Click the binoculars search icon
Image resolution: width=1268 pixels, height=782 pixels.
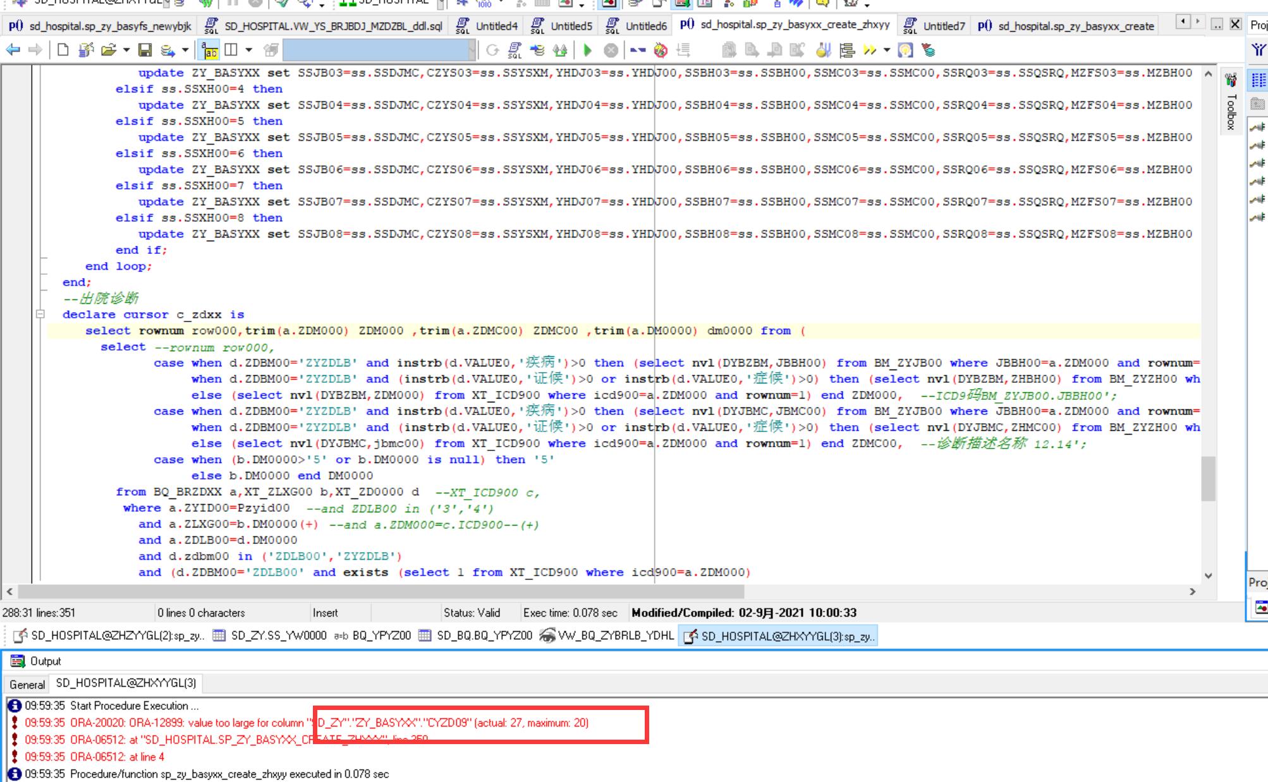point(559,50)
